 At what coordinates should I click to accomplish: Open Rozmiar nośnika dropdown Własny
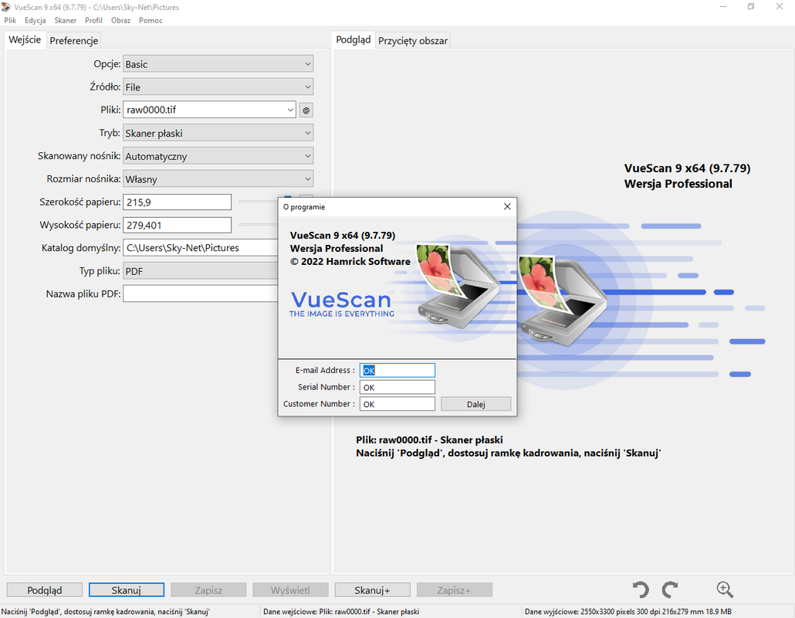(218, 178)
